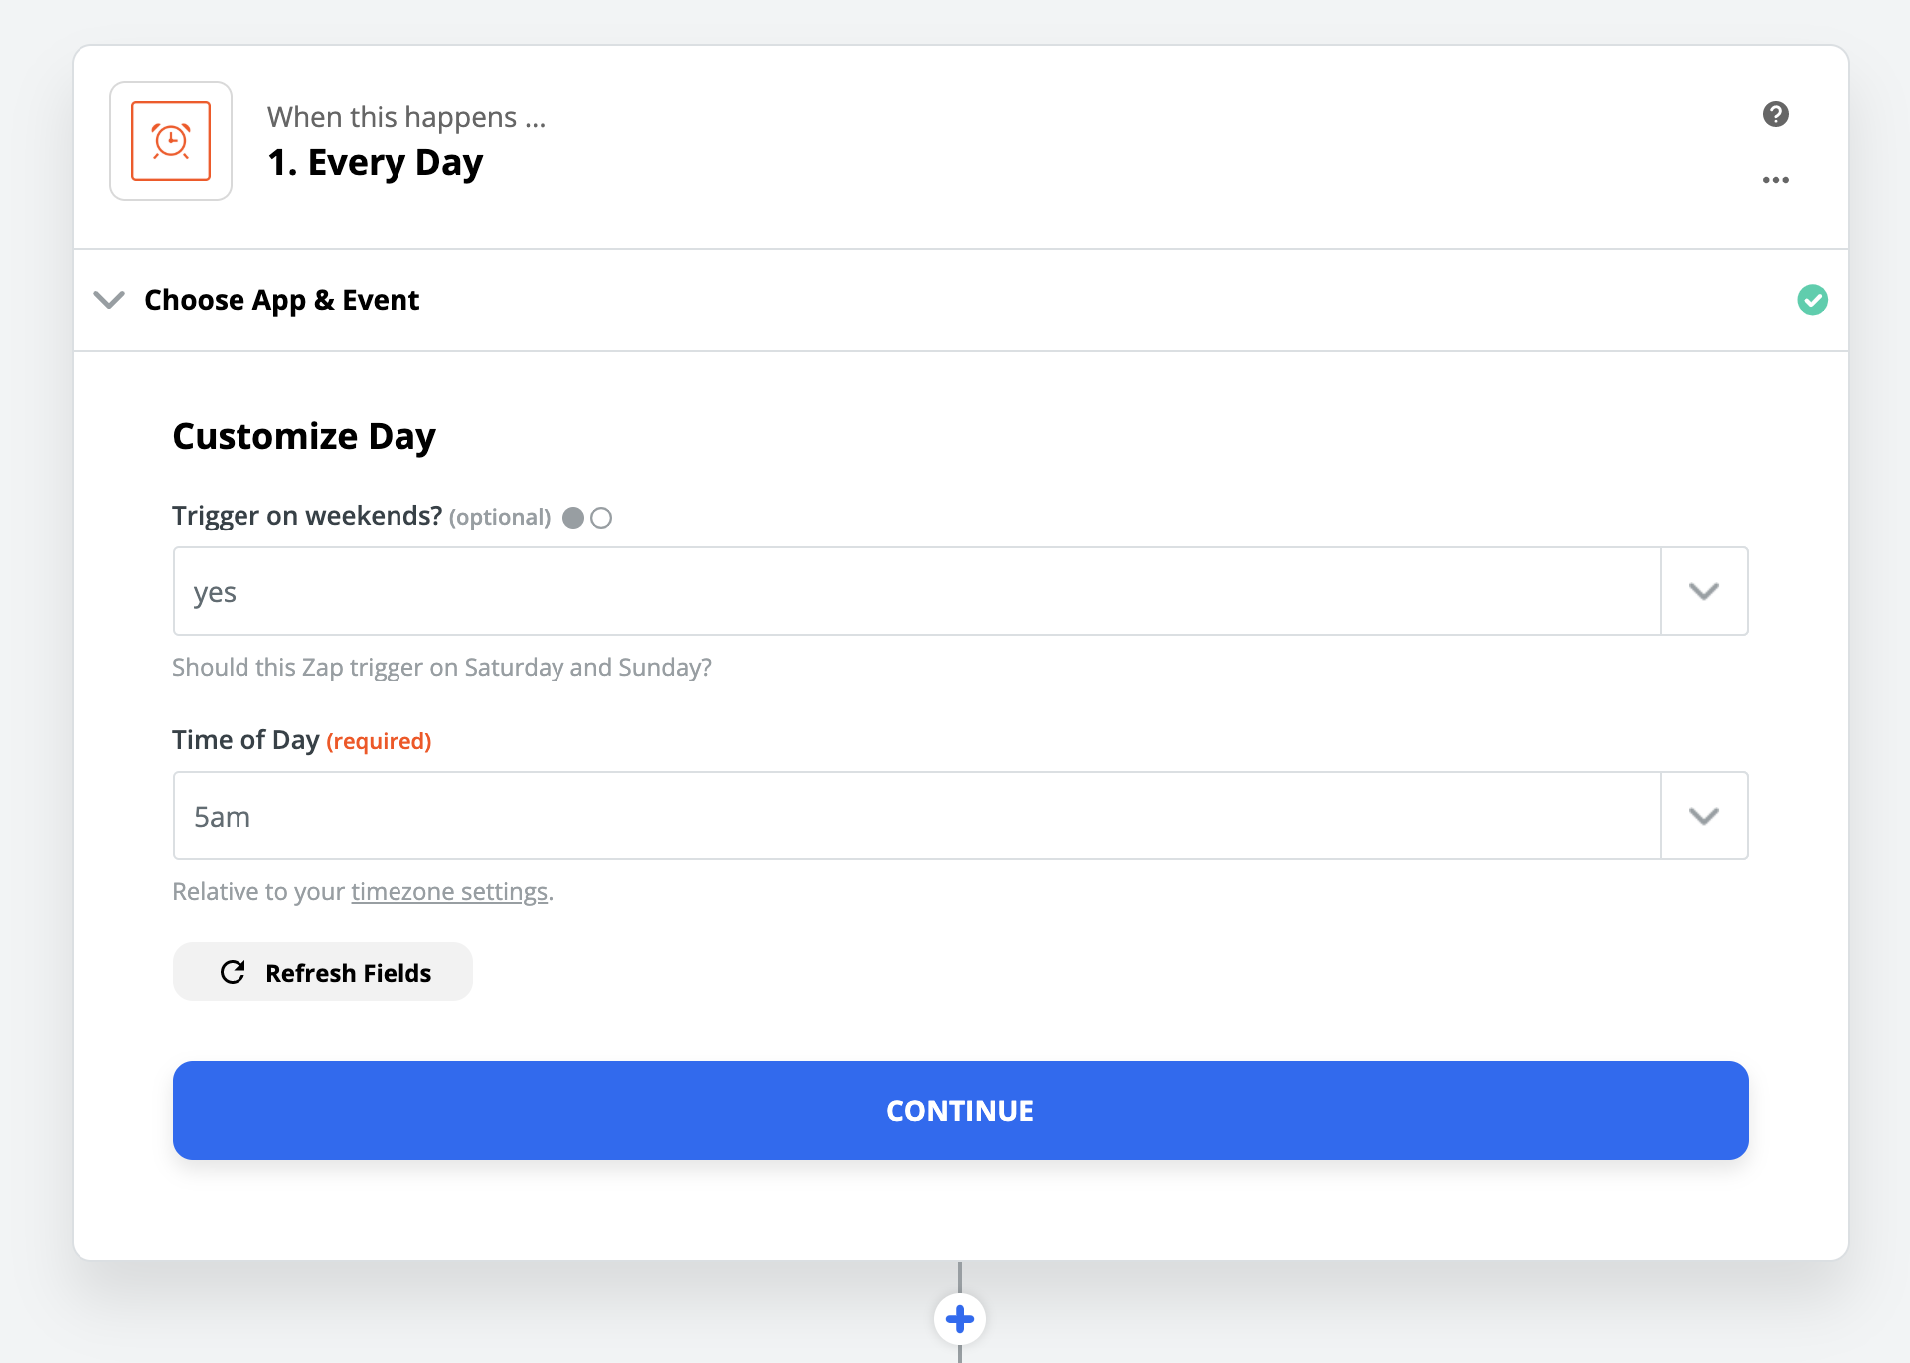Click the "When this happens ..." label
This screenshot has width=1910, height=1363.
pos(406,117)
